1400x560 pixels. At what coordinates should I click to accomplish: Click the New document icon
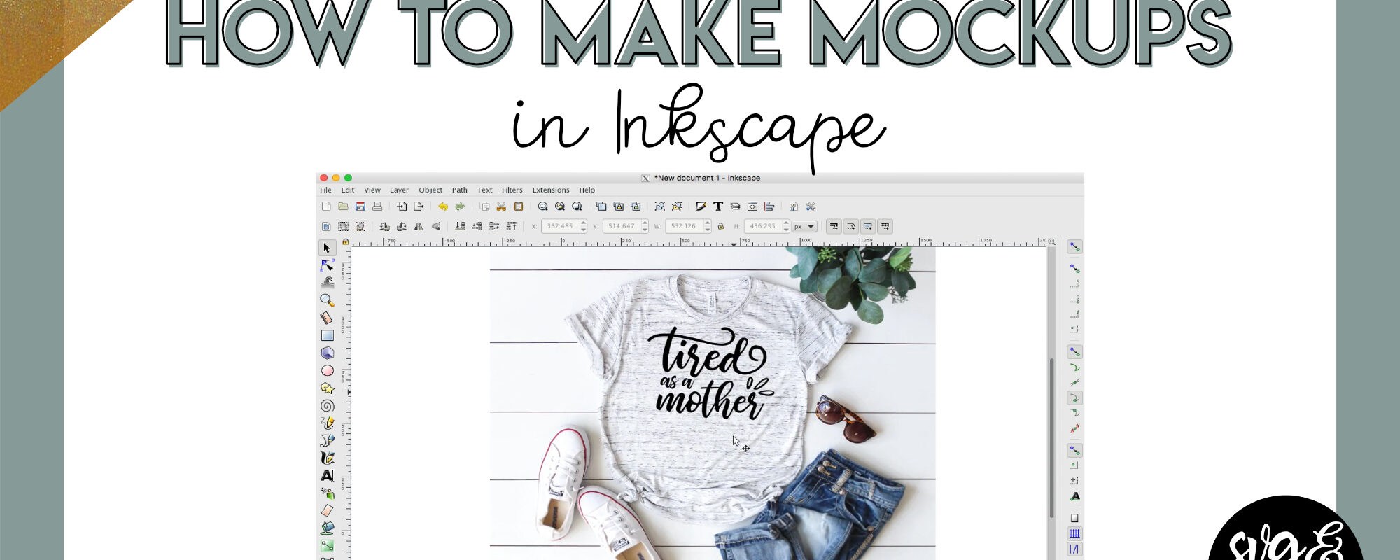click(326, 206)
